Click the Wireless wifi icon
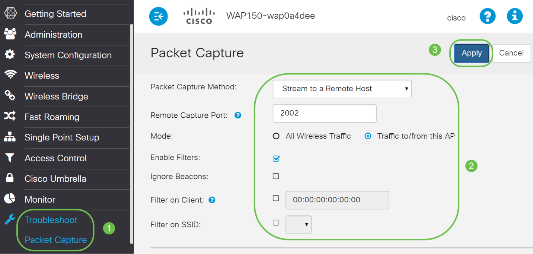This screenshot has height=254, width=533. 10,75
